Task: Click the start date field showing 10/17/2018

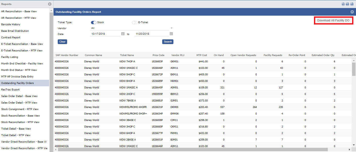Action: point(105,34)
